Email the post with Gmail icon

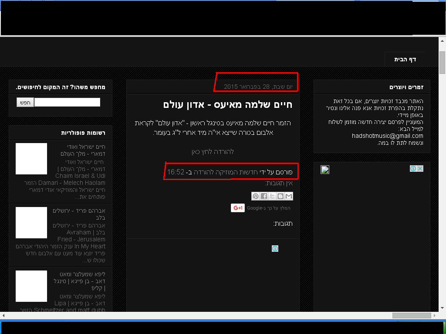pos(289,196)
